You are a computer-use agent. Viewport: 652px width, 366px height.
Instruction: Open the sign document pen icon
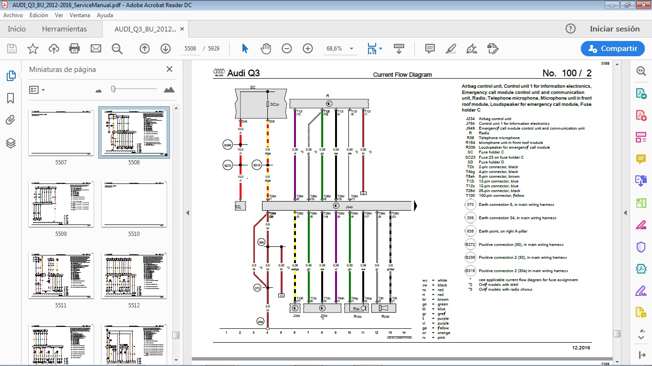coord(472,49)
